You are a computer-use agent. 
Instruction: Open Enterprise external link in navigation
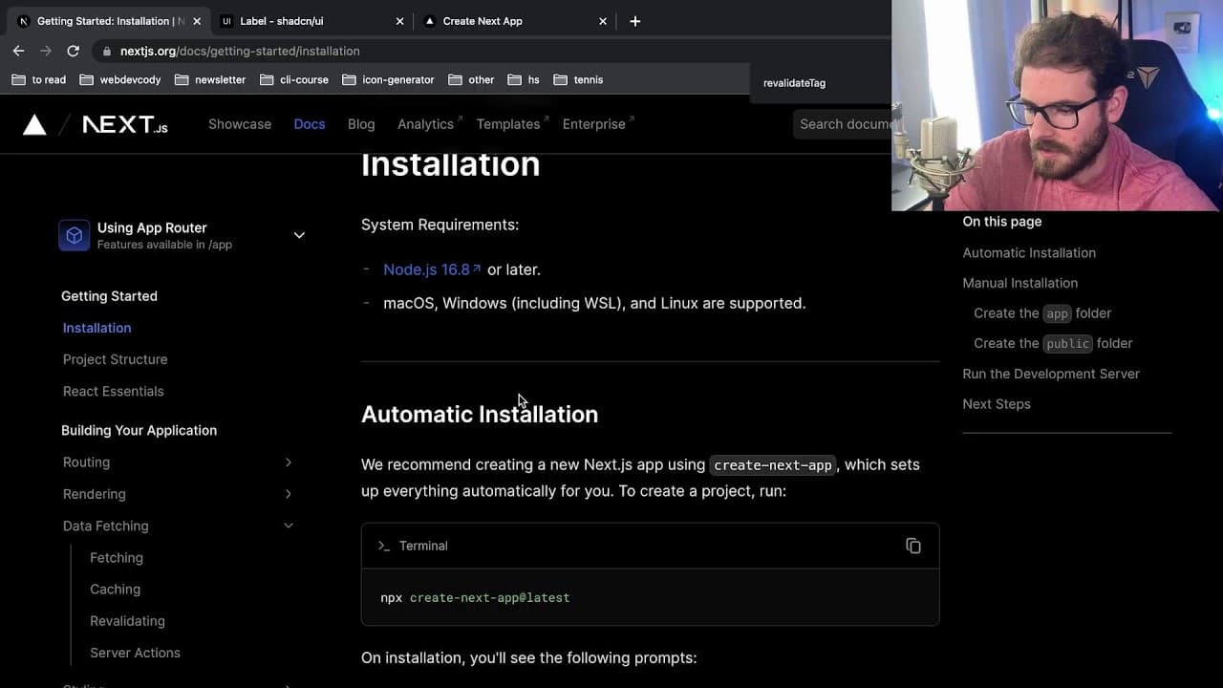point(598,124)
